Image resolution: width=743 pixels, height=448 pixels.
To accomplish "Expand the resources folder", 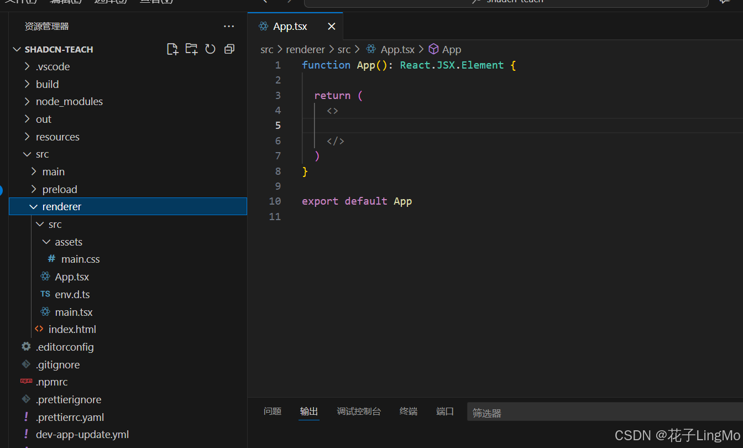I will (27, 137).
